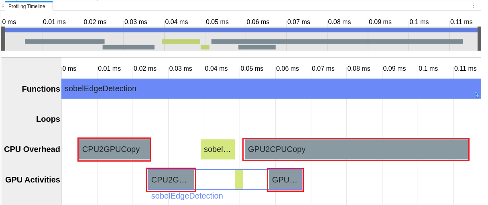The width and height of the screenshot is (488, 205).
Task: Select GPU2CPUCopy block in CPU Overhead row
Action: tap(356, 150)
